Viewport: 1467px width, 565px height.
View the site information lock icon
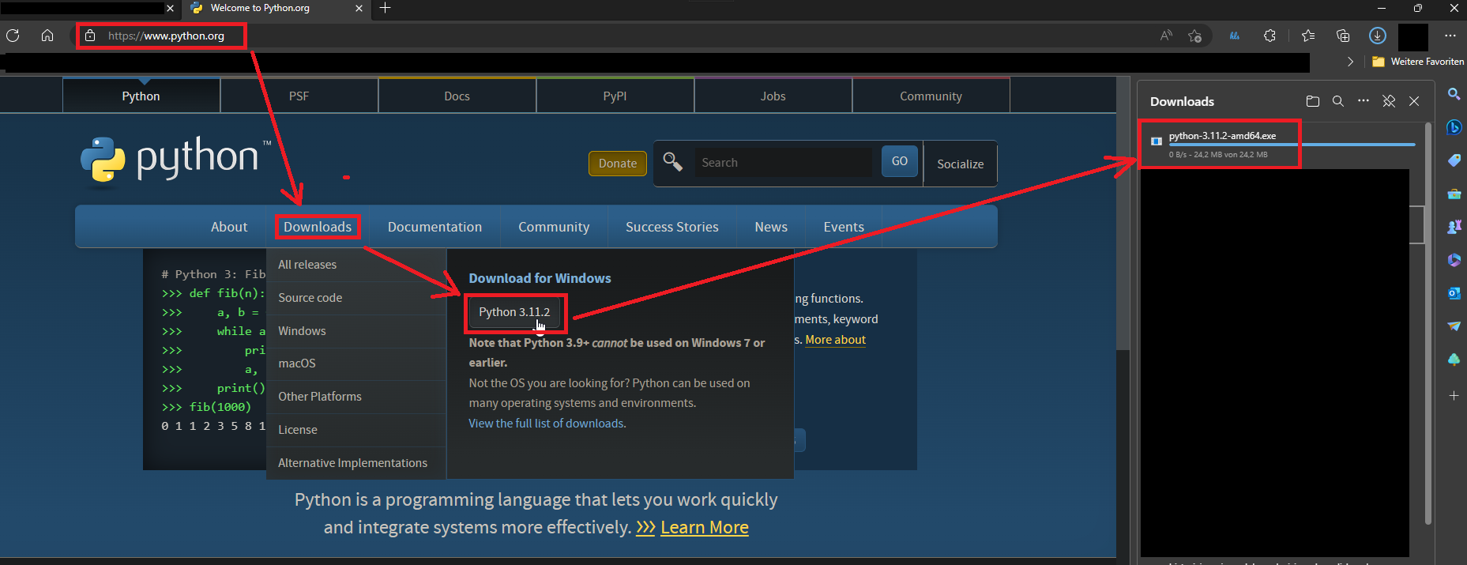click(x=90, y=36)
